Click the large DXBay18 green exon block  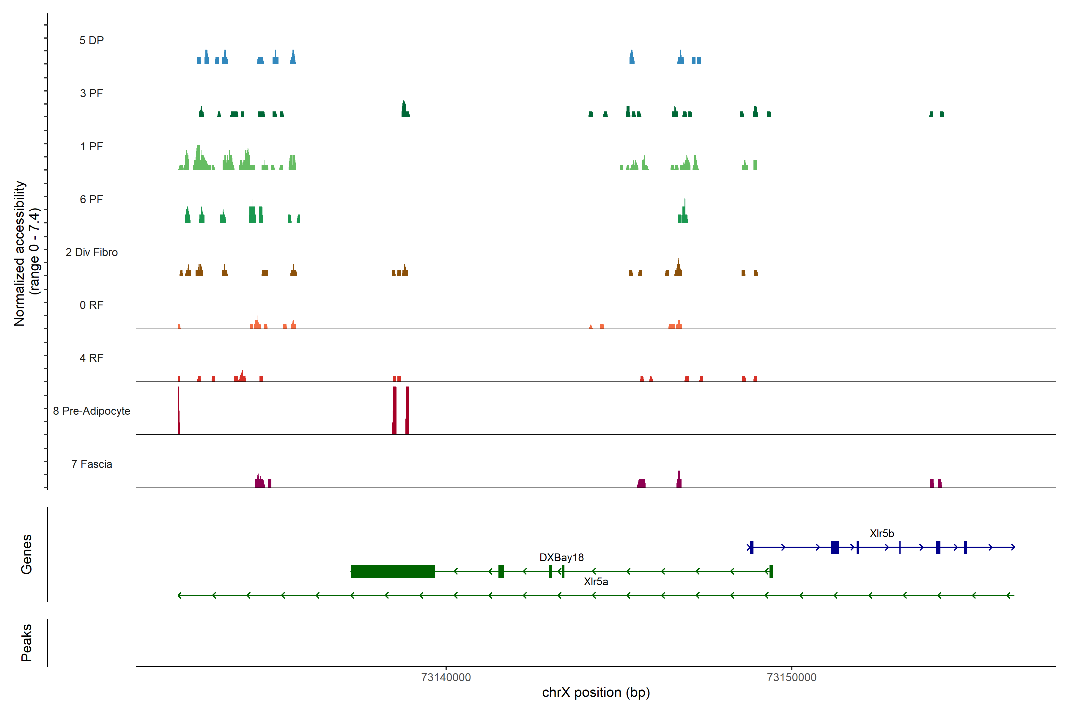tap(393, 571)
